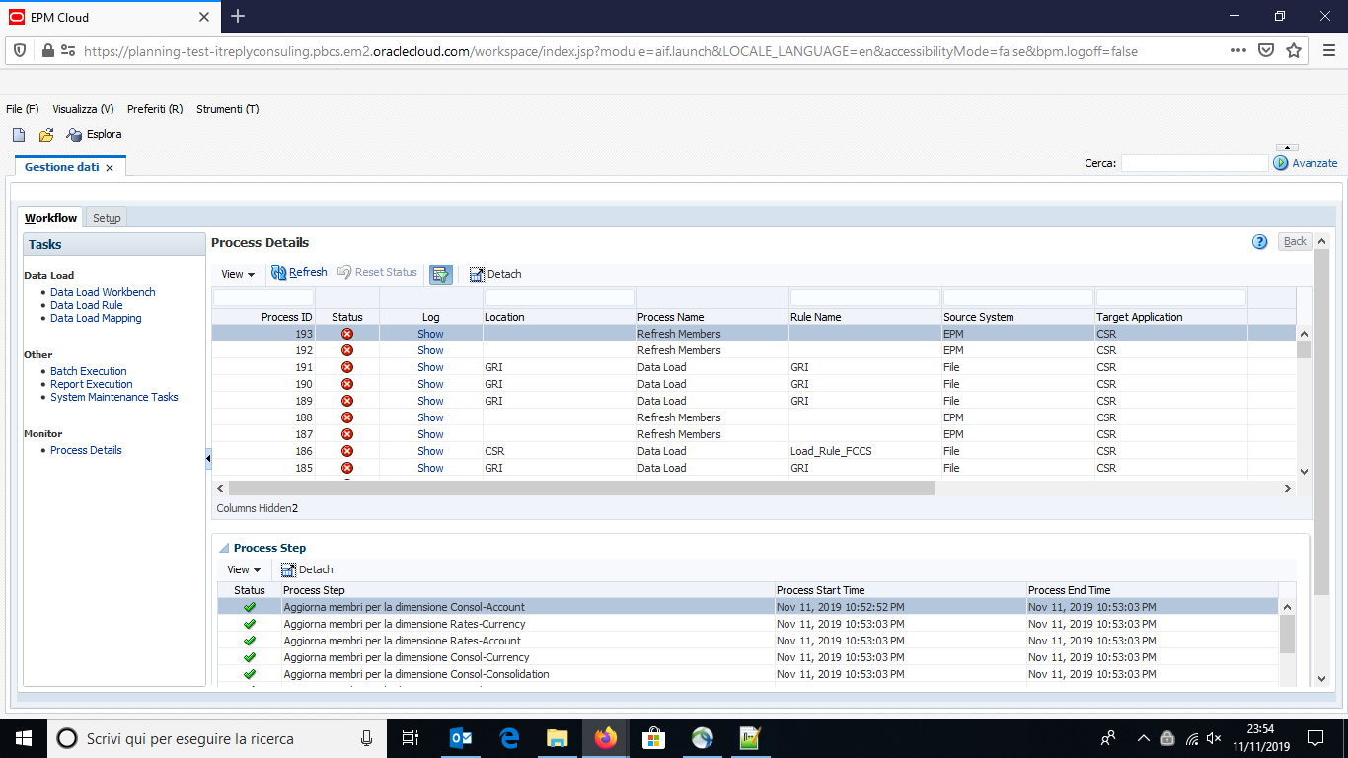The height and width of the screenshot is (758, 1348).
Task: Open the View dropdown in Process Details
Action: (237, 273)
